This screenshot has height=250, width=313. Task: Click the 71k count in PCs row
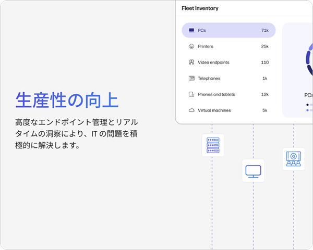[x=264, y=31]
